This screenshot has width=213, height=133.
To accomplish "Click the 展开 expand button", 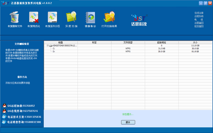I will pyautogui.click(x=128, y=122).
